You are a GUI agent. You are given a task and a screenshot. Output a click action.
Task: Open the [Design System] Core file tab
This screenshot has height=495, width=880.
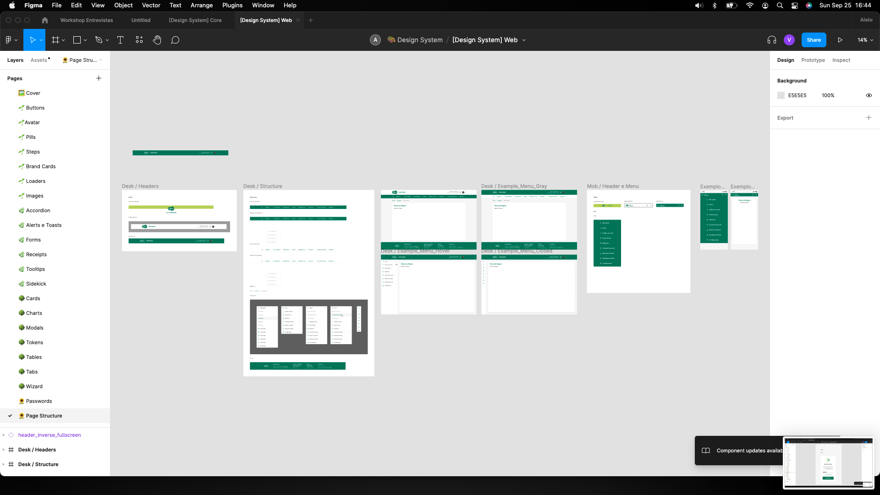(195, 20)
